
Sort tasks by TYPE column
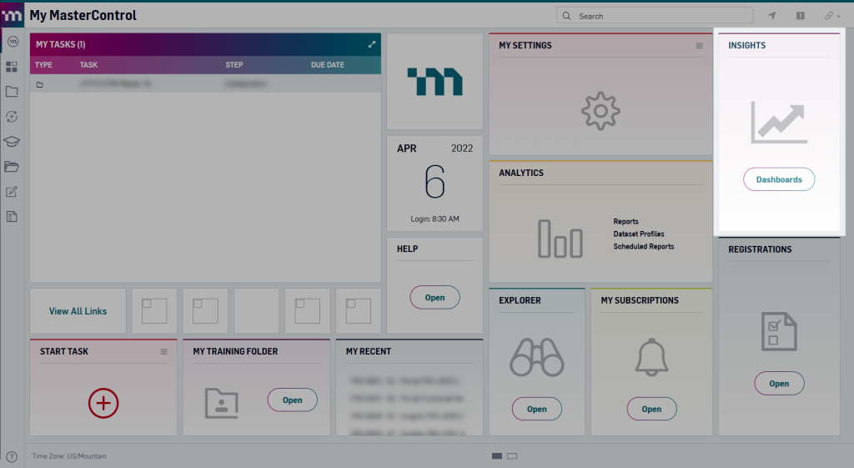click(43, 65)
